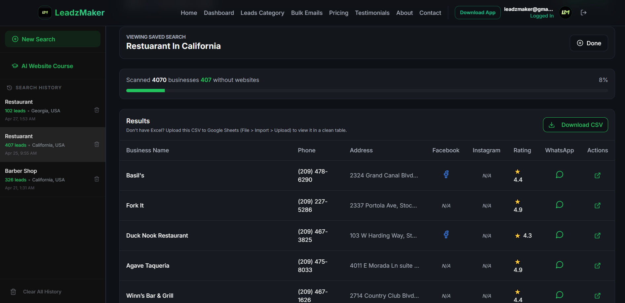Delete the Restuarant California search history entry
The height and width of the screenshot is (303, 625).
[x=97, y=144]
